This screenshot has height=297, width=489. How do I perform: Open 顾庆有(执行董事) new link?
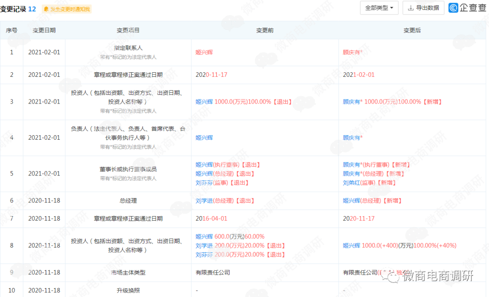[x=376, y=165]
